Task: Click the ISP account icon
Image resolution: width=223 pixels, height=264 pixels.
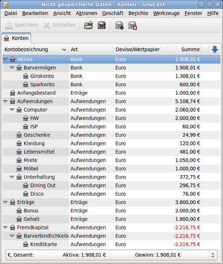Action: [25, 127]
